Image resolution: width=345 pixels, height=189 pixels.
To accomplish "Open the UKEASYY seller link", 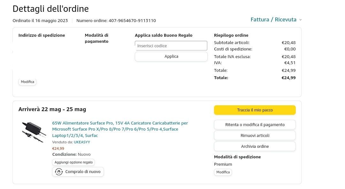I will tap(82, 142).
